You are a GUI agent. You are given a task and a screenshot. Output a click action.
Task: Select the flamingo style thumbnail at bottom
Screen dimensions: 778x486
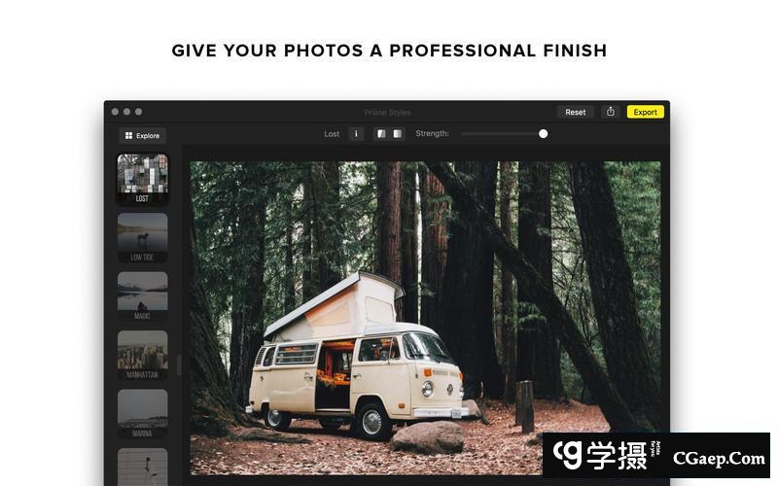[x=142, y=467]
